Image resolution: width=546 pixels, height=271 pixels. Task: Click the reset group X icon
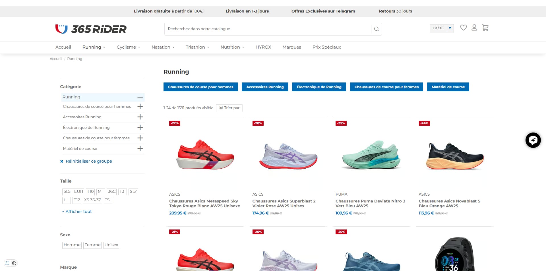62,161
